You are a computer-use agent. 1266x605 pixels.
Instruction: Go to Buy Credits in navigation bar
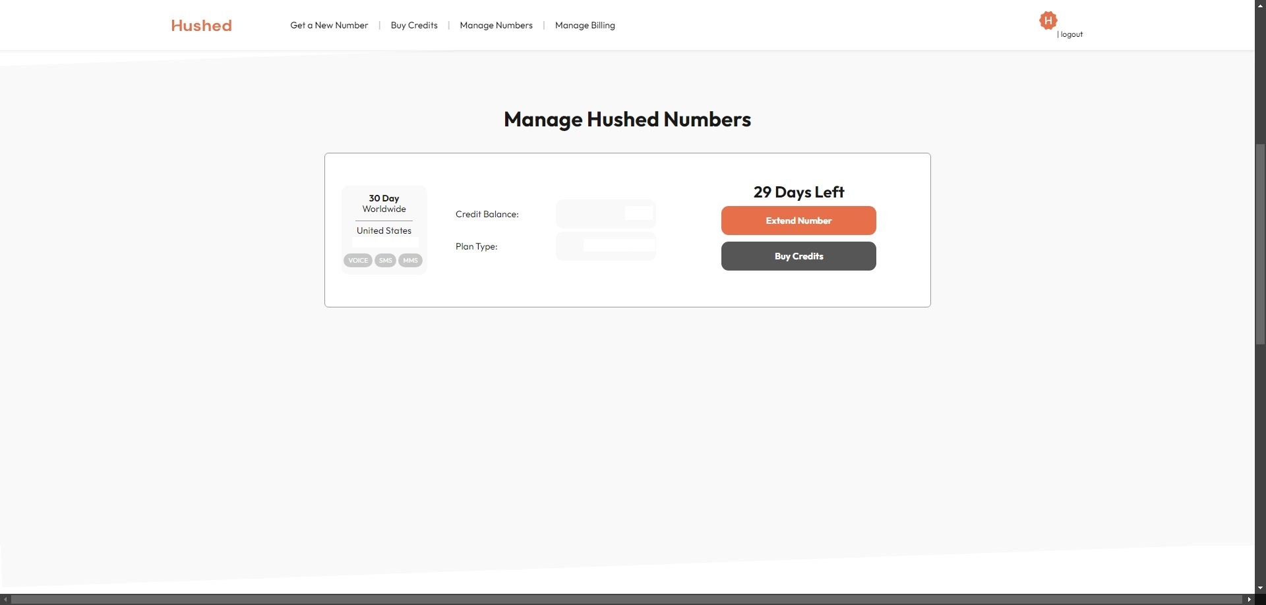coord(414,25)
